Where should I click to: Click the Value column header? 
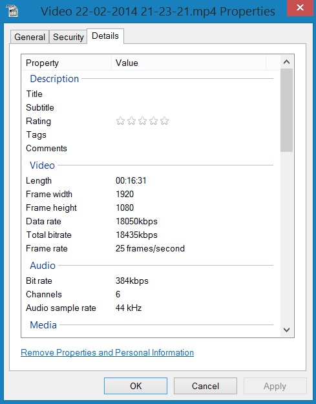[x=189, y=63]
